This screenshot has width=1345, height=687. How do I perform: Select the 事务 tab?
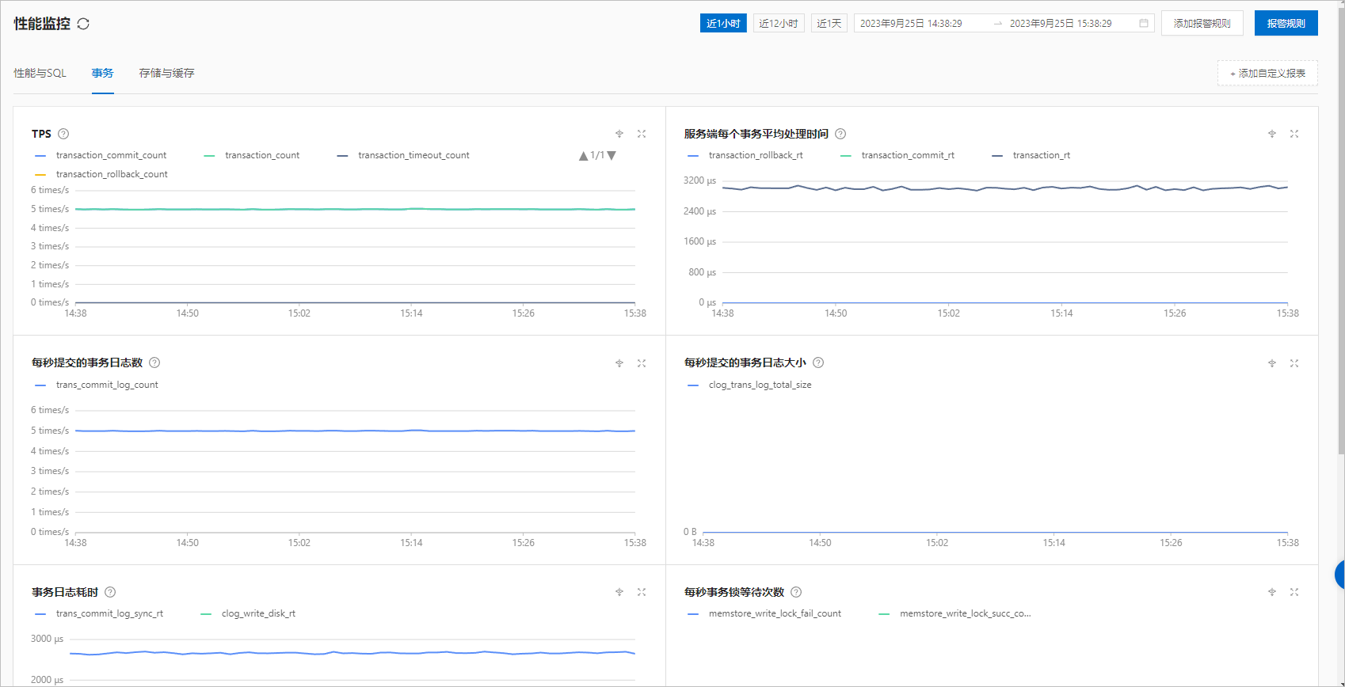pyautogui.click(x=102, y=73)
